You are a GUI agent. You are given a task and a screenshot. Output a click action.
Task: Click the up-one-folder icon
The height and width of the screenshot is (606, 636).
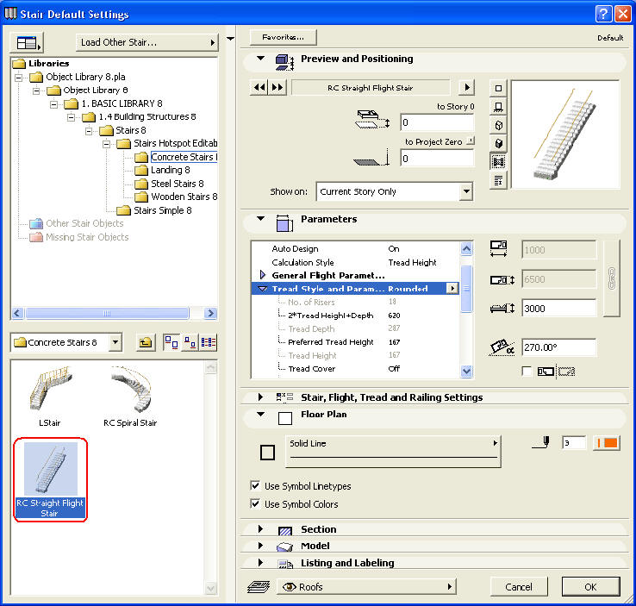(146, 342)
